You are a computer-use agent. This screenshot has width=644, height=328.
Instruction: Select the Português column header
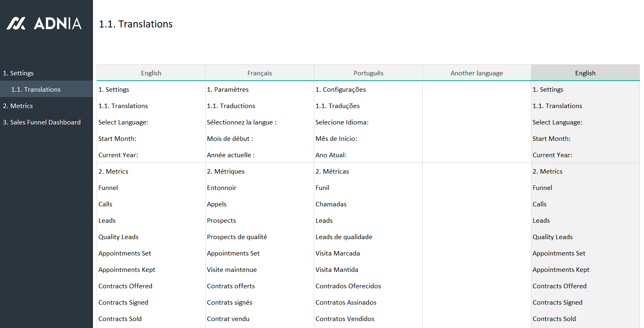(368, 73)
